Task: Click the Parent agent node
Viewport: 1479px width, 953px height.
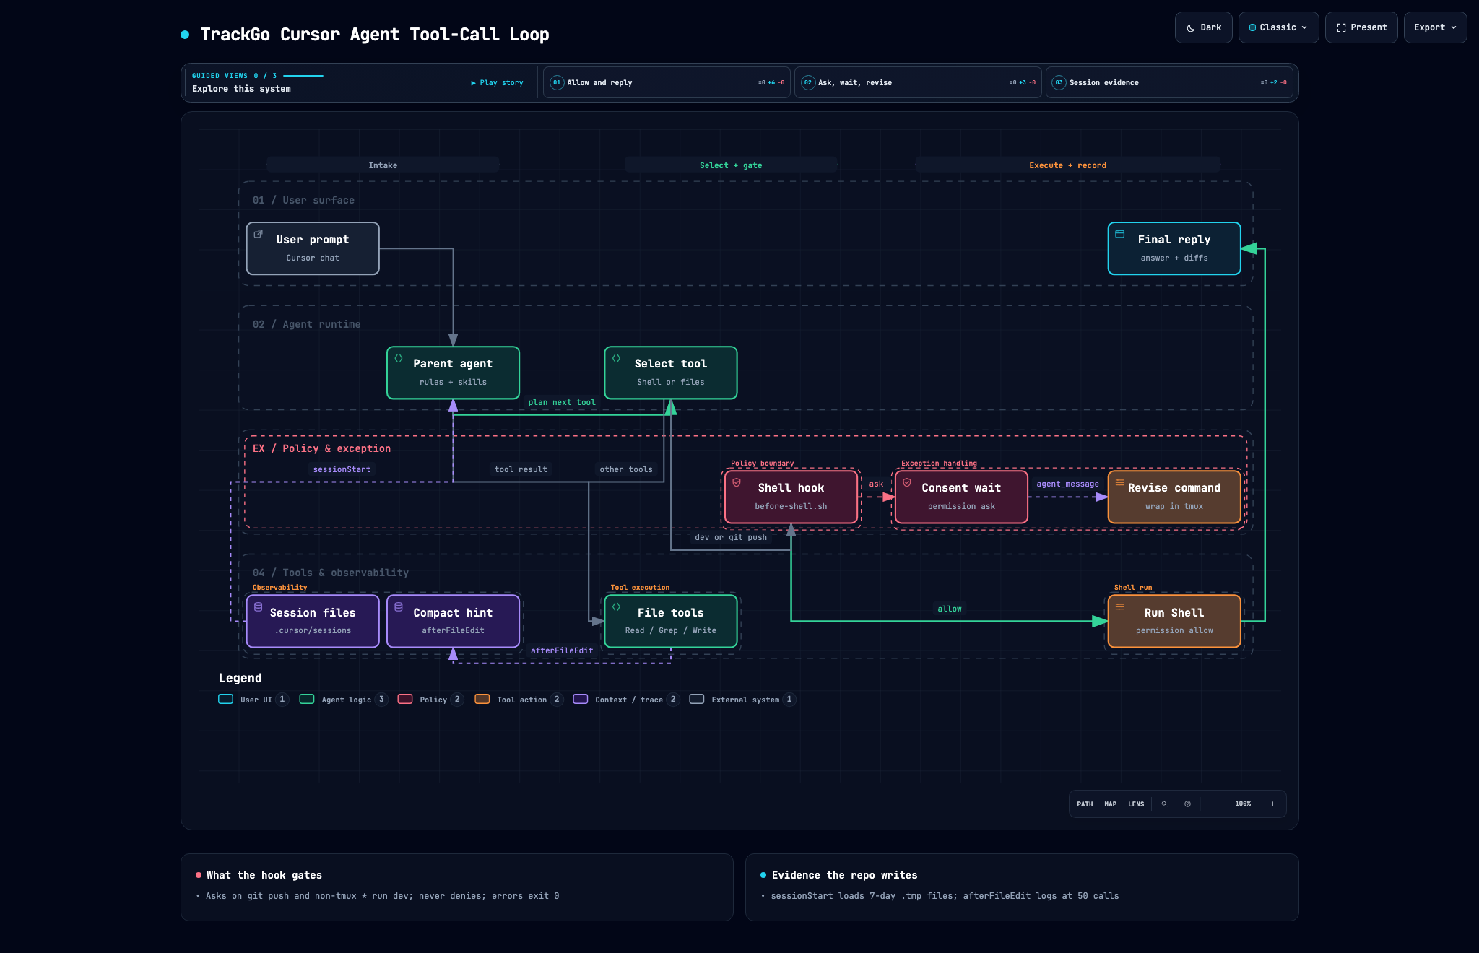Action: pyautogui.click(x=453, y=373)
